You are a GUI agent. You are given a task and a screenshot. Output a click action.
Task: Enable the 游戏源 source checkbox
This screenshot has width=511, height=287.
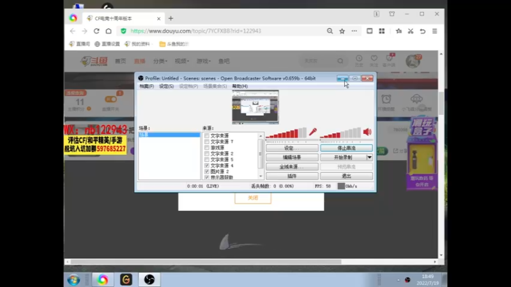tap(206, 147)
